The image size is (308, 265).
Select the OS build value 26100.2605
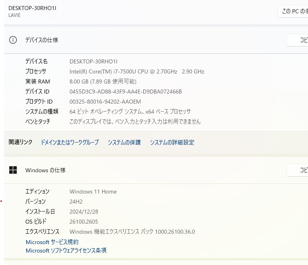(84, 222)
